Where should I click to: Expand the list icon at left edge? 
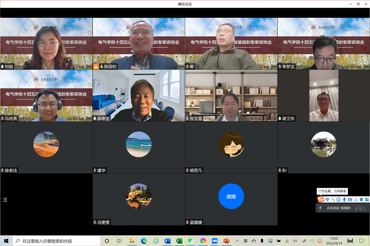(x=5, y=200)
